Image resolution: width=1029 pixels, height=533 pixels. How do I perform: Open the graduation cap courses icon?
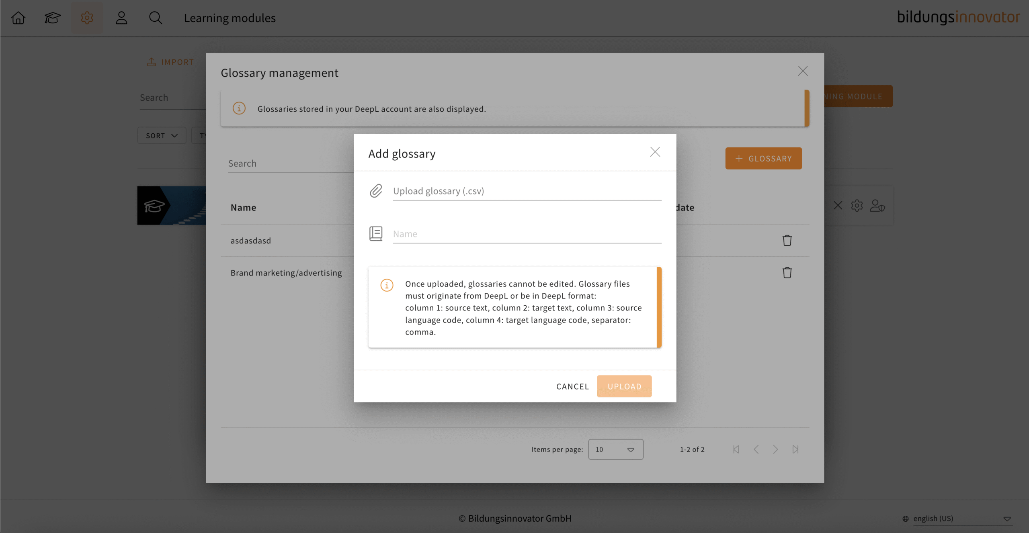click(52, 18)
